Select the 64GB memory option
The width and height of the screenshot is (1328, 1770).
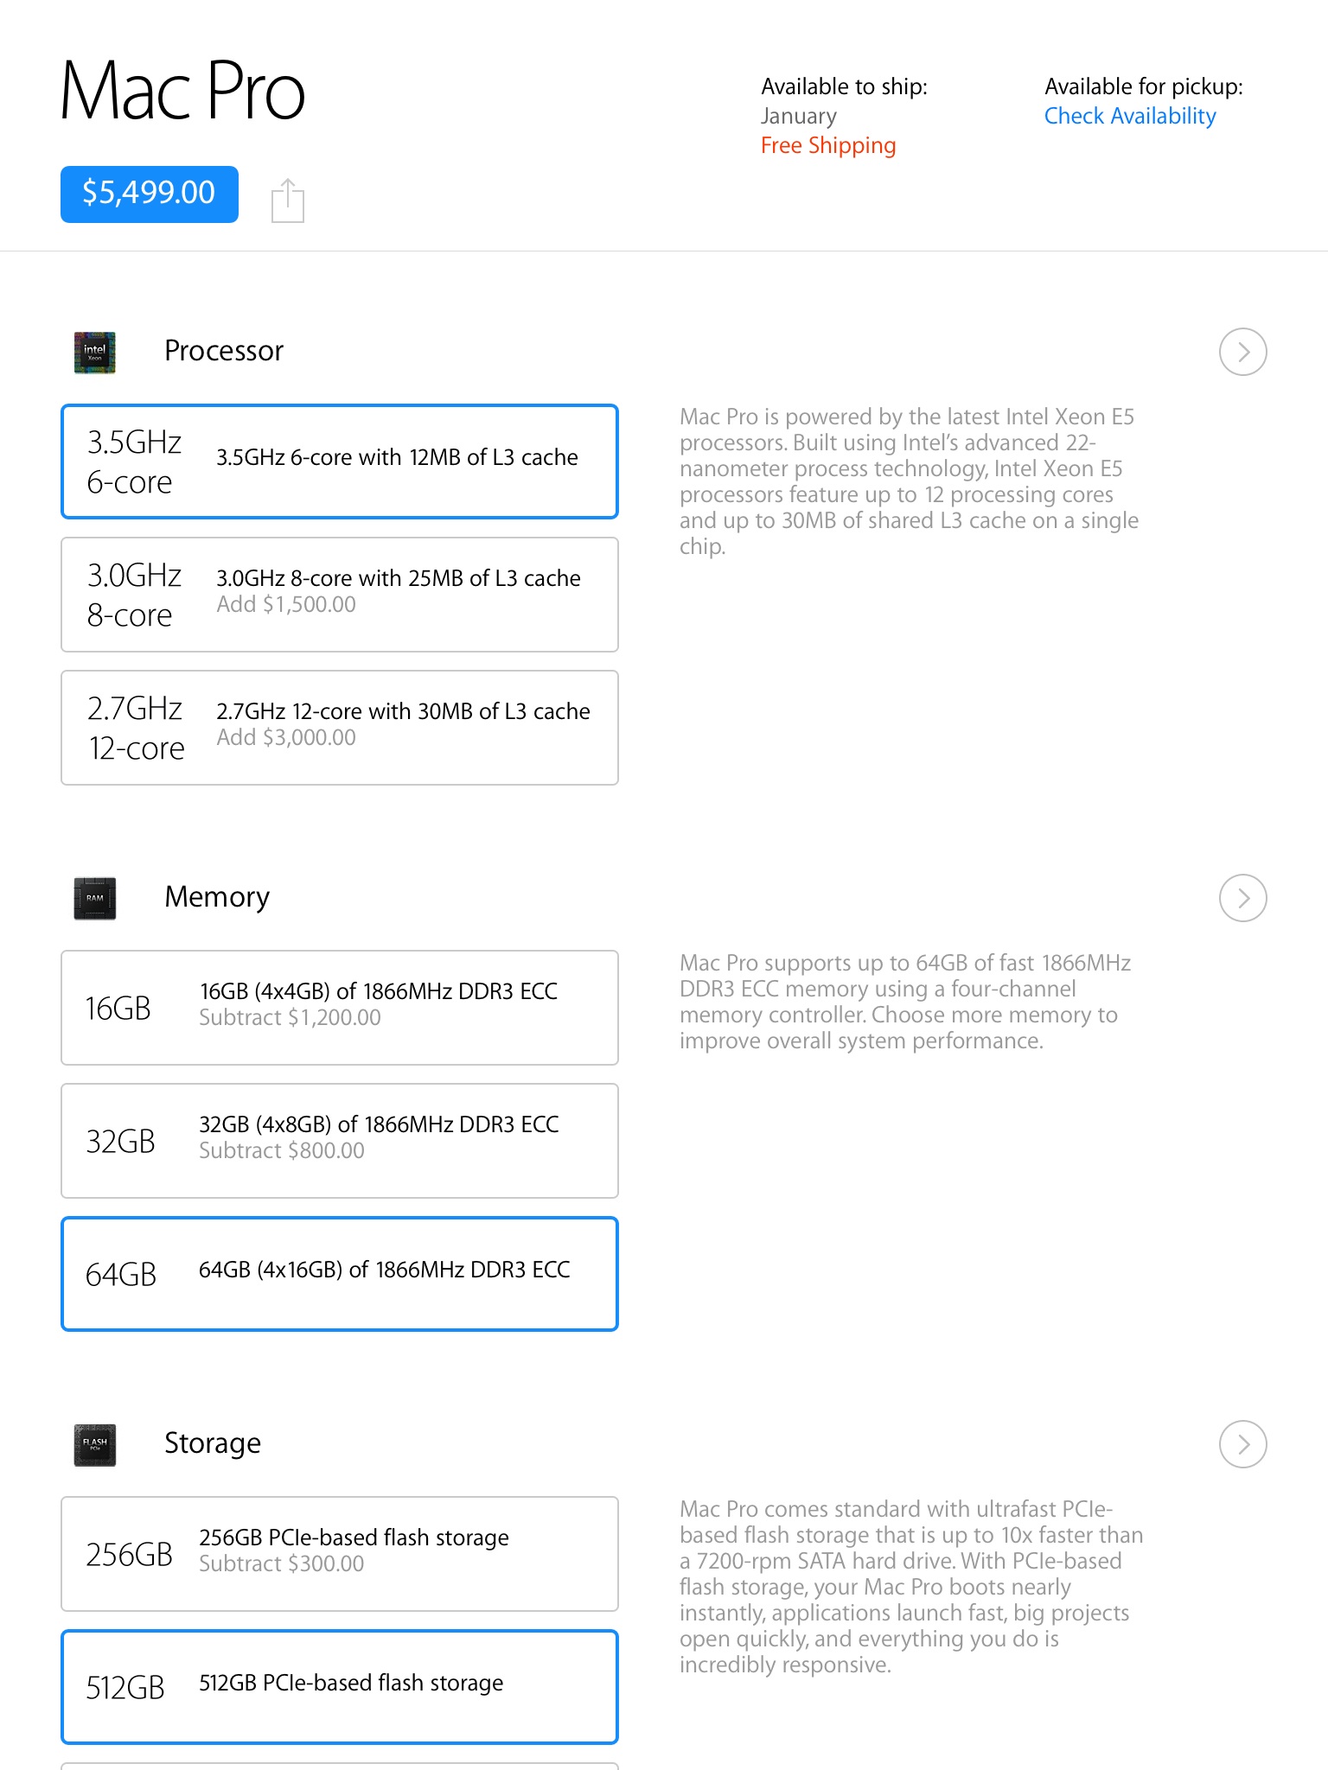pyautogui.click(x=340, y=1274)
